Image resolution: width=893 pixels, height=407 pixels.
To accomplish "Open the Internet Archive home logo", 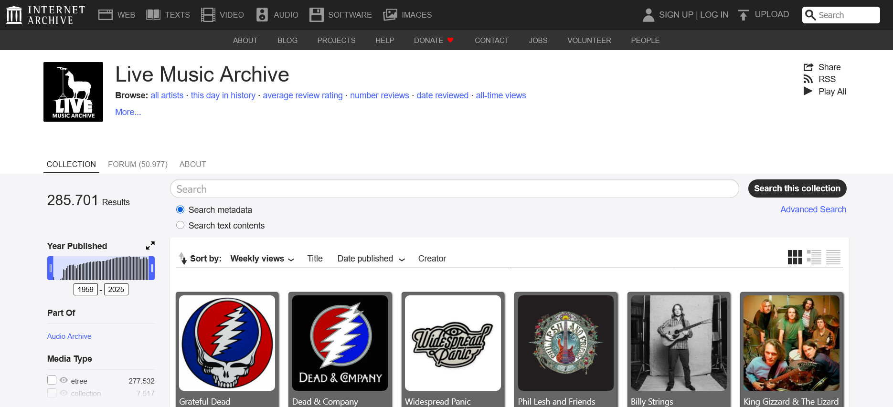I will tap(45, 15).
